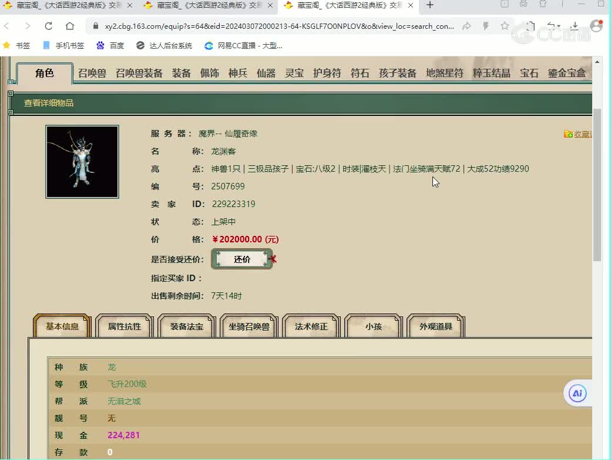
Task: Bookmark page with the star icon
Action: point(505,26)
